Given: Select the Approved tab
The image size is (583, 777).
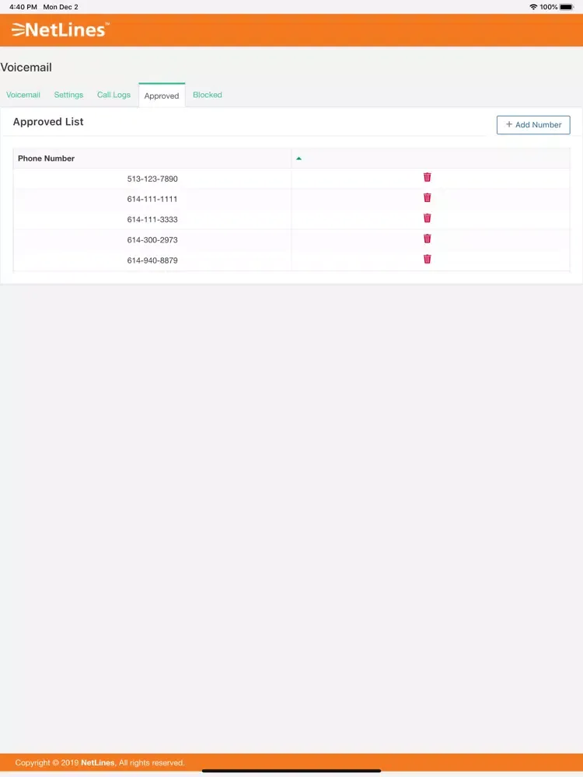Looking at the screenshot, I should coord(162,96).
